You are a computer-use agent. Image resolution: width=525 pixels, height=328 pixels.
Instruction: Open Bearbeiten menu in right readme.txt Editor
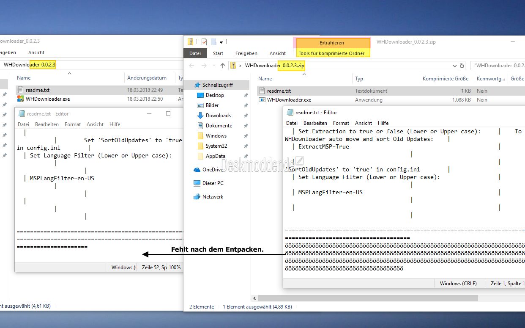pyautogui.click(x=315, y=123)
